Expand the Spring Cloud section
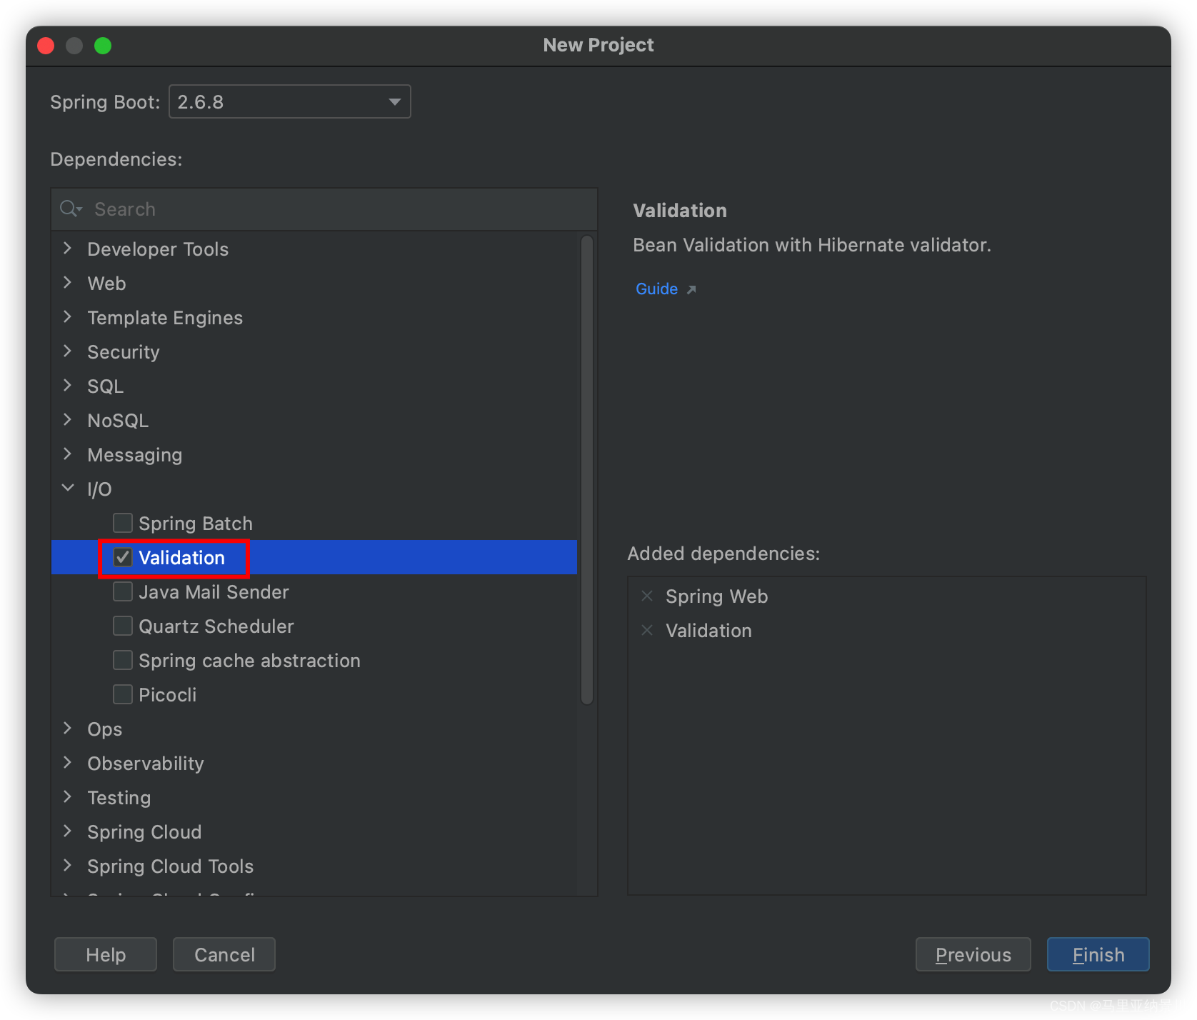Viewport: 1197px width, 1020px height. point(68,831)
